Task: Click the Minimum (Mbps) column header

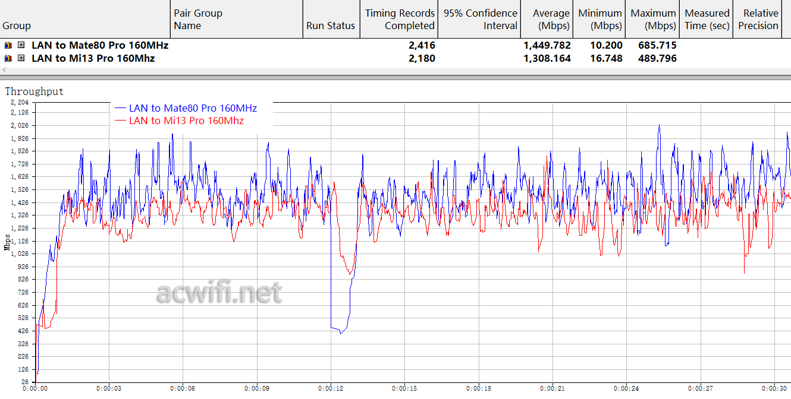Action: (600, 20)
